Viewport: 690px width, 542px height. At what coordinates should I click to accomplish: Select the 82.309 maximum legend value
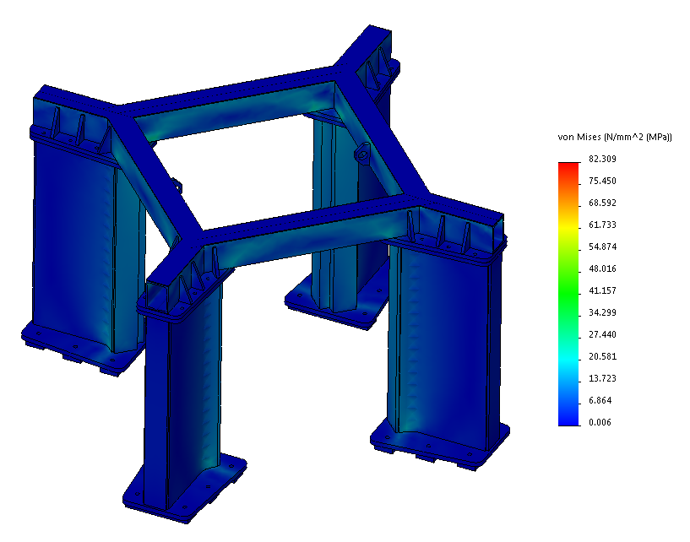click(602, 159)
